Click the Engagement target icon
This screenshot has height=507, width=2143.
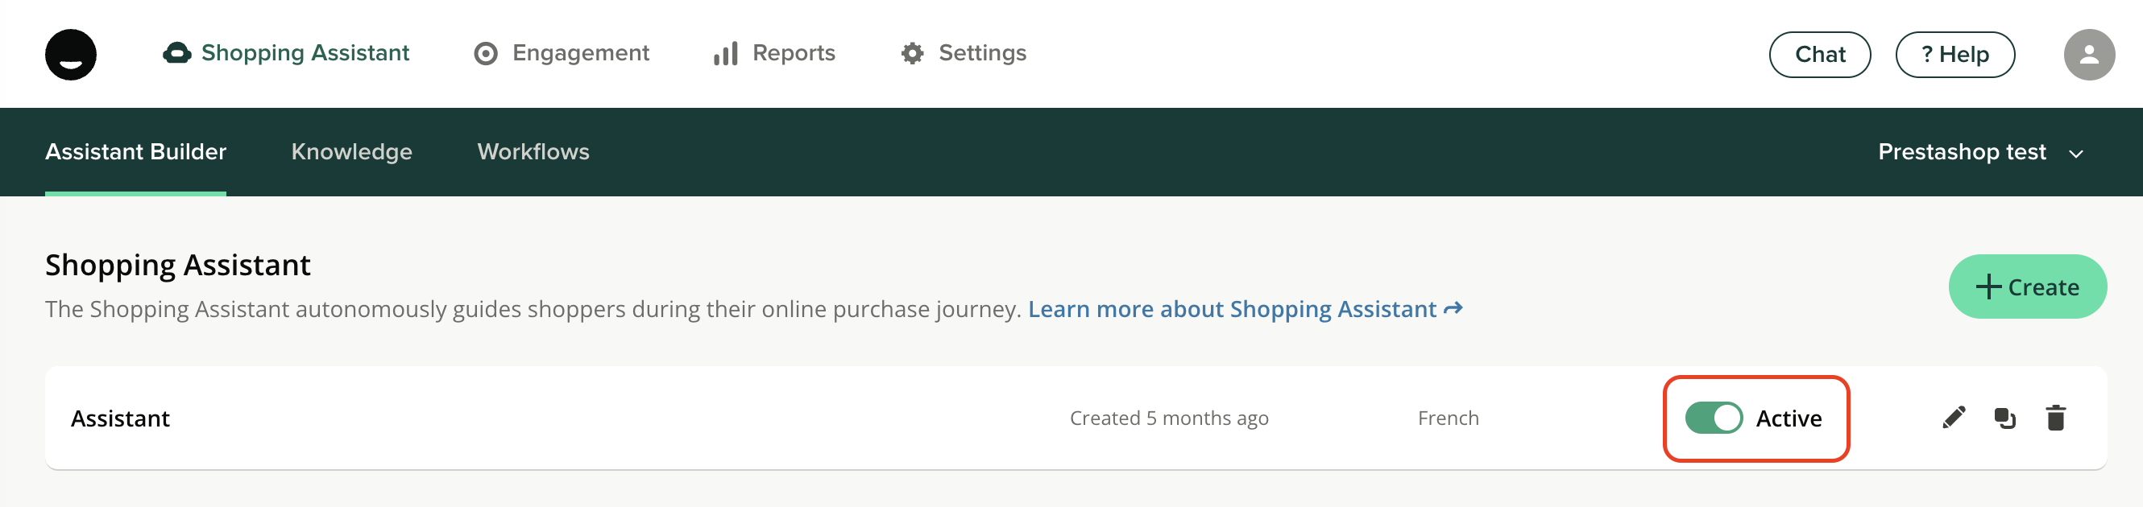pos(486,54)
